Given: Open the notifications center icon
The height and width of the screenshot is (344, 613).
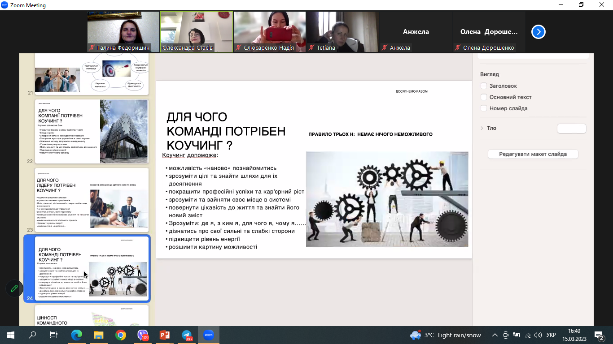Looking at the screenshot, I should coord(599,335).
